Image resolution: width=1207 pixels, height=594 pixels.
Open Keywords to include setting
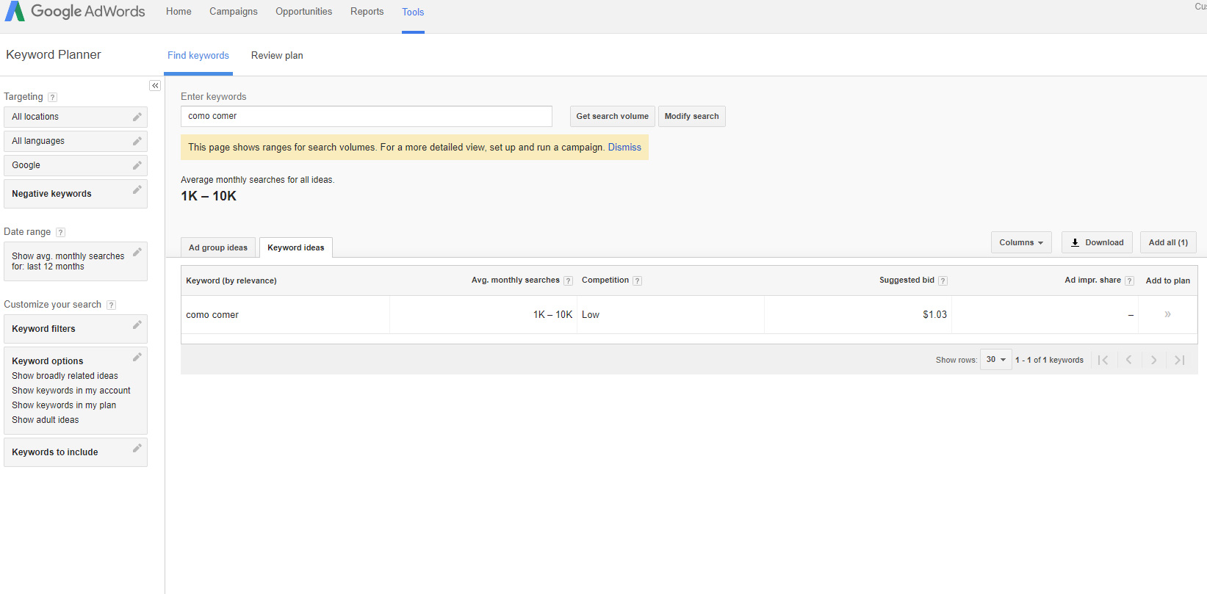point(76,452)
